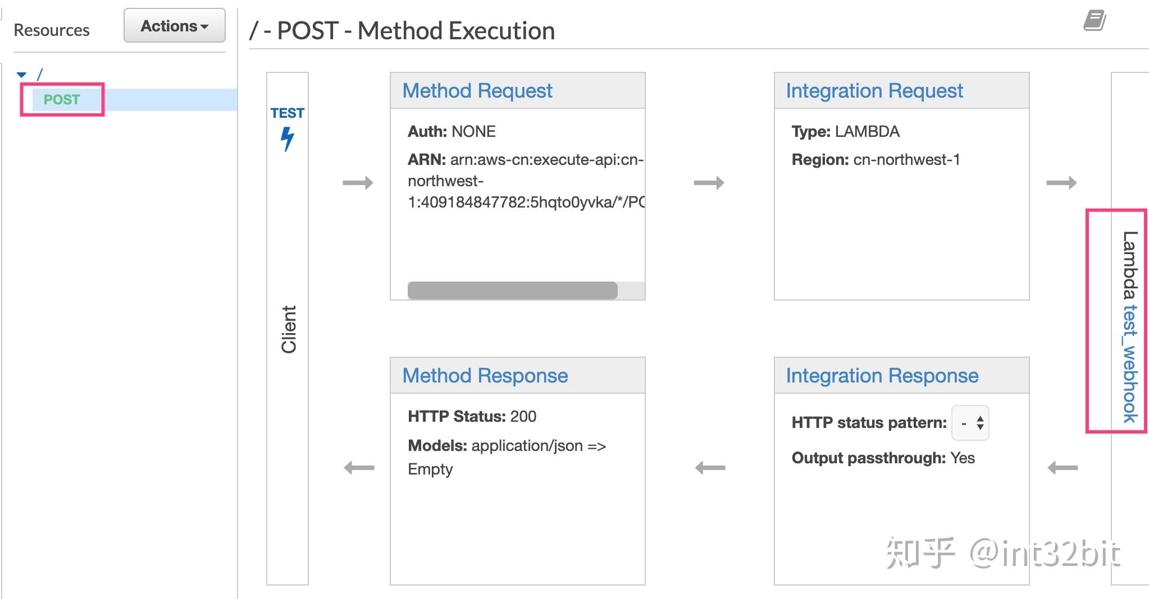Open the Integration Request settings
Screen dimensions: 1149x599
pos(874,91)
